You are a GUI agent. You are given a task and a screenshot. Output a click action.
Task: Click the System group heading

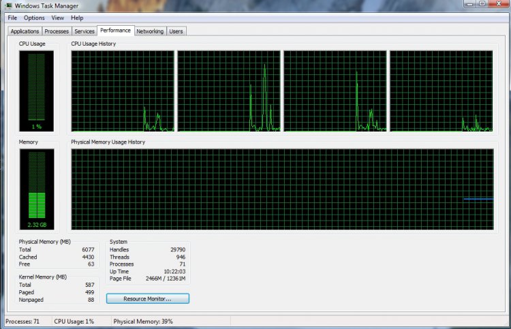point(119,242)
